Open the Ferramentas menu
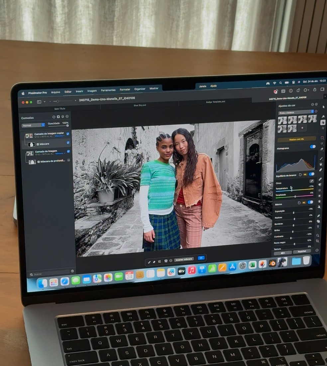Screen dimensions: 327x366 (x=108, y=90)
